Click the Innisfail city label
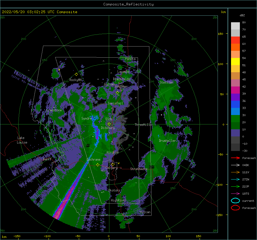This screenshot has height=240, width=257. point(115,103)
